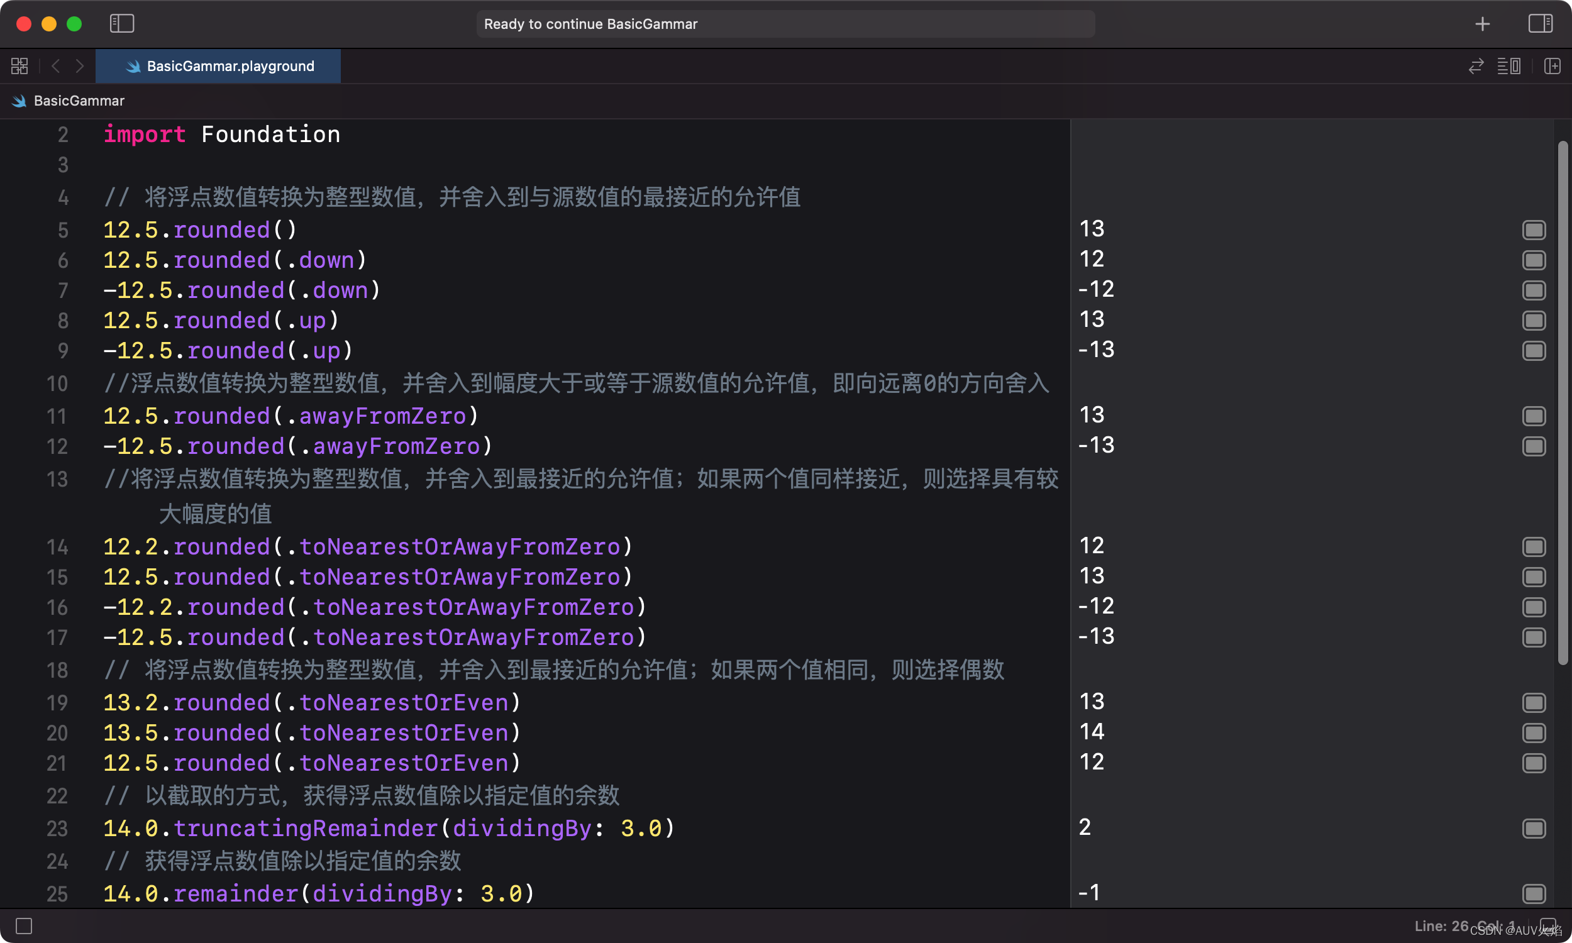
Task: Show result for -12.5.rounded(.down)
Action: coord(1533,290)
